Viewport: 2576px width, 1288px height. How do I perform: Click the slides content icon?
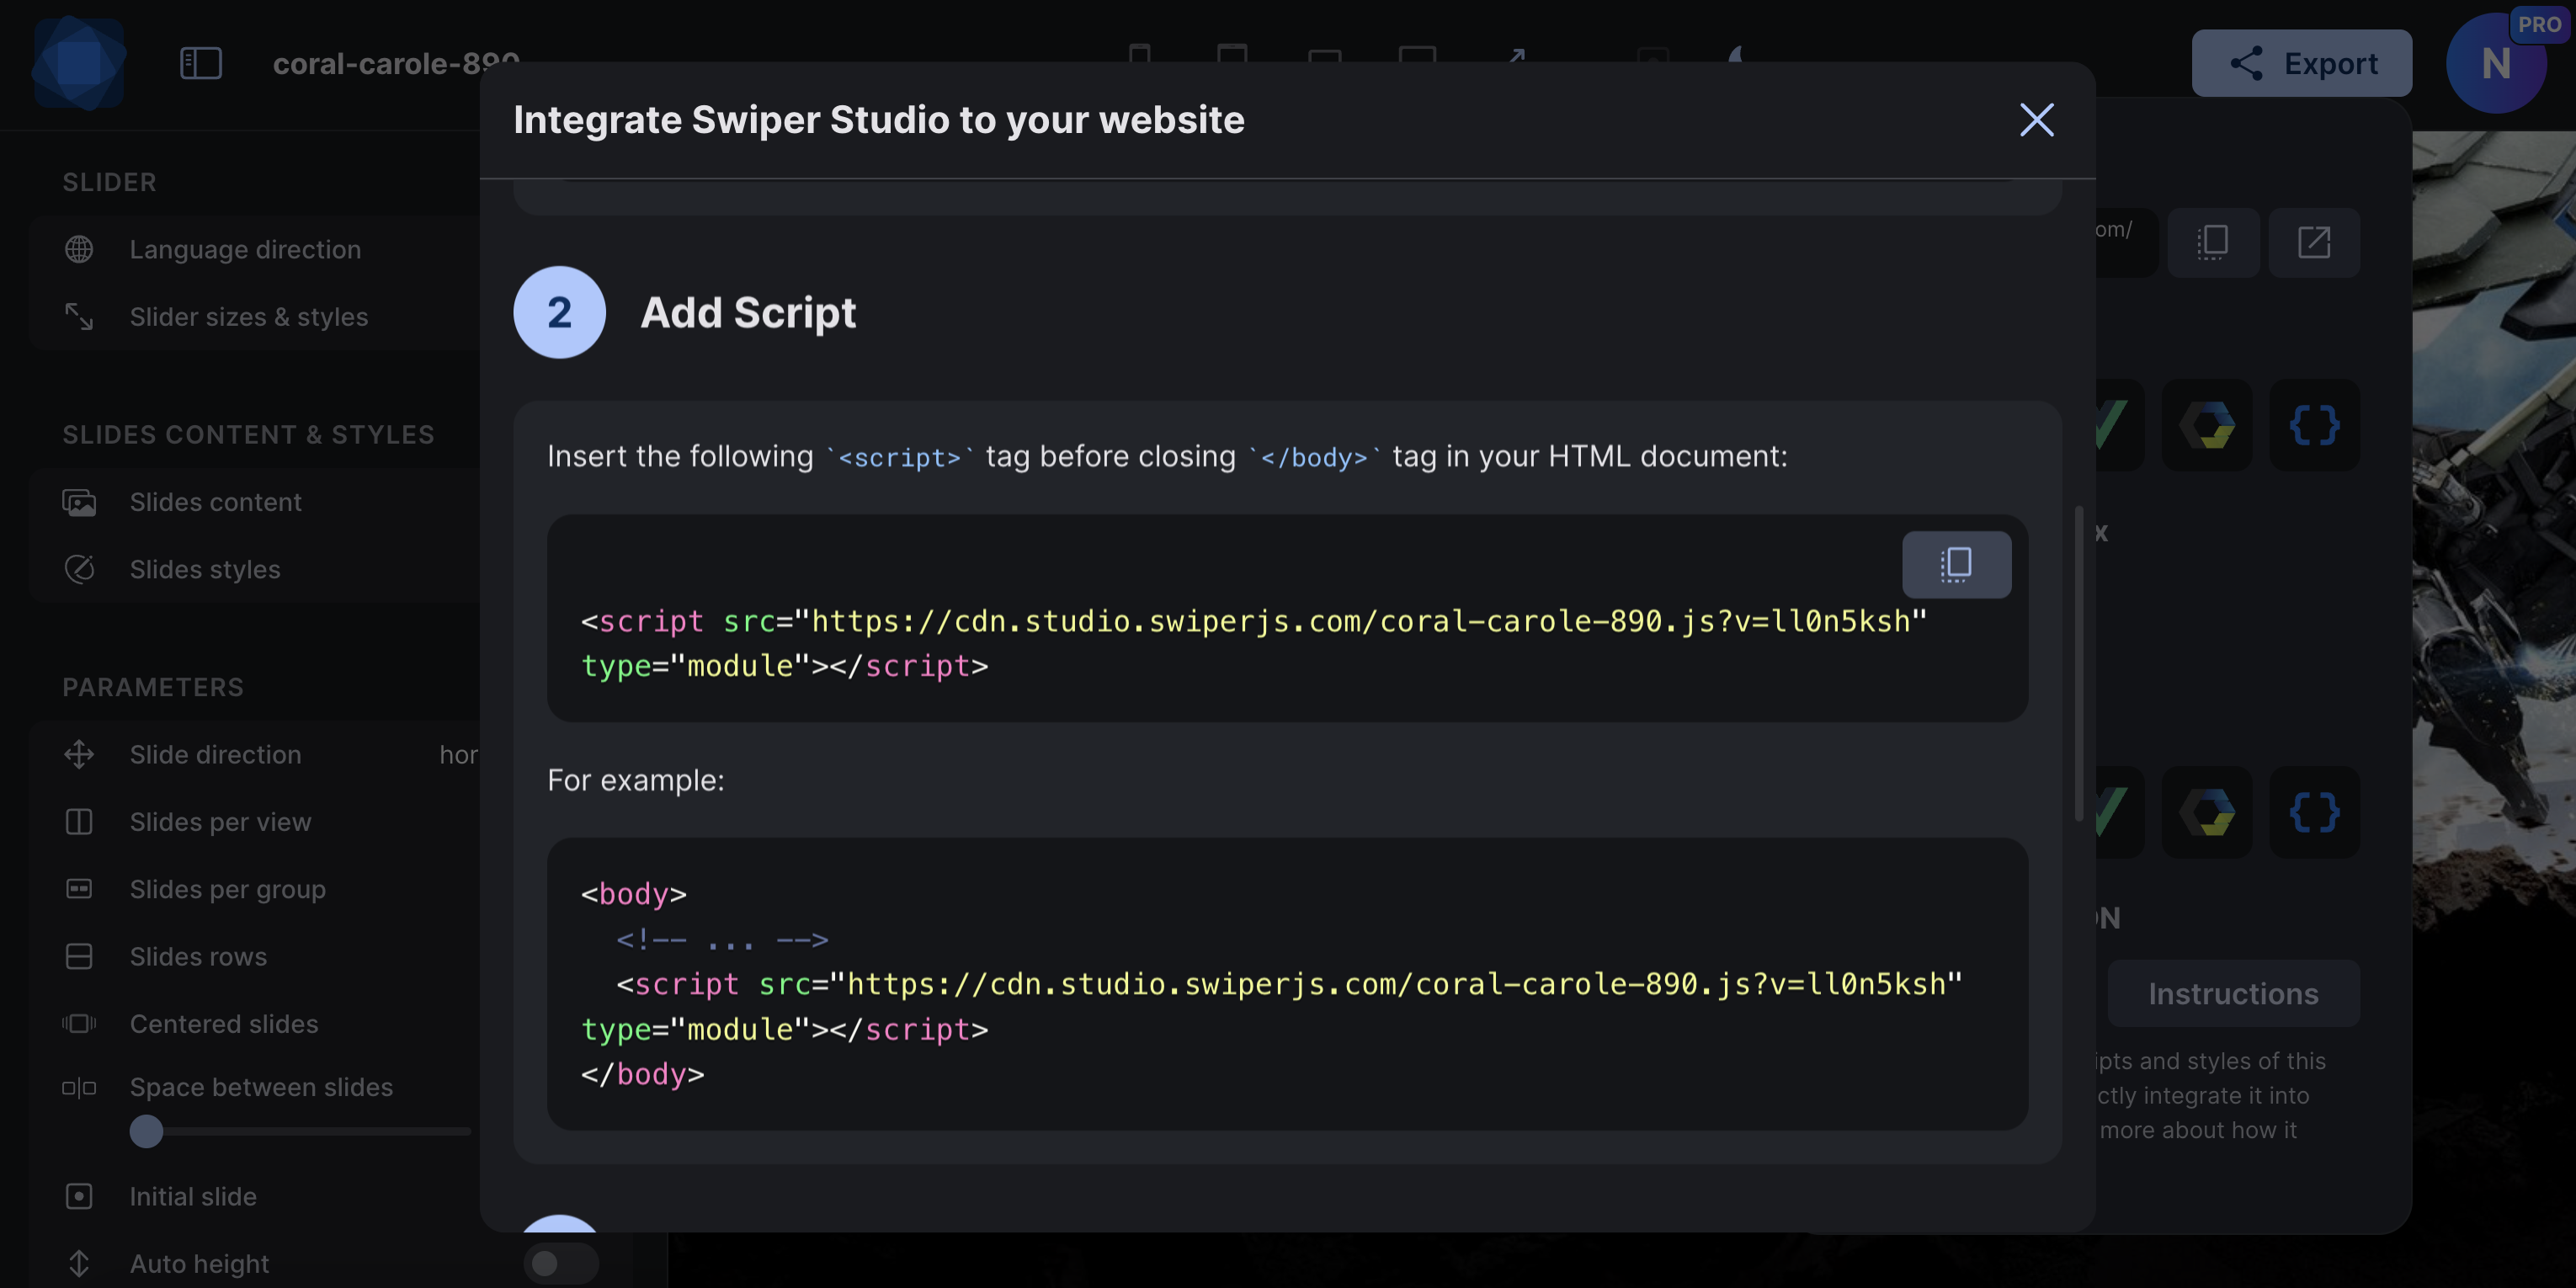tap(79, 501)
